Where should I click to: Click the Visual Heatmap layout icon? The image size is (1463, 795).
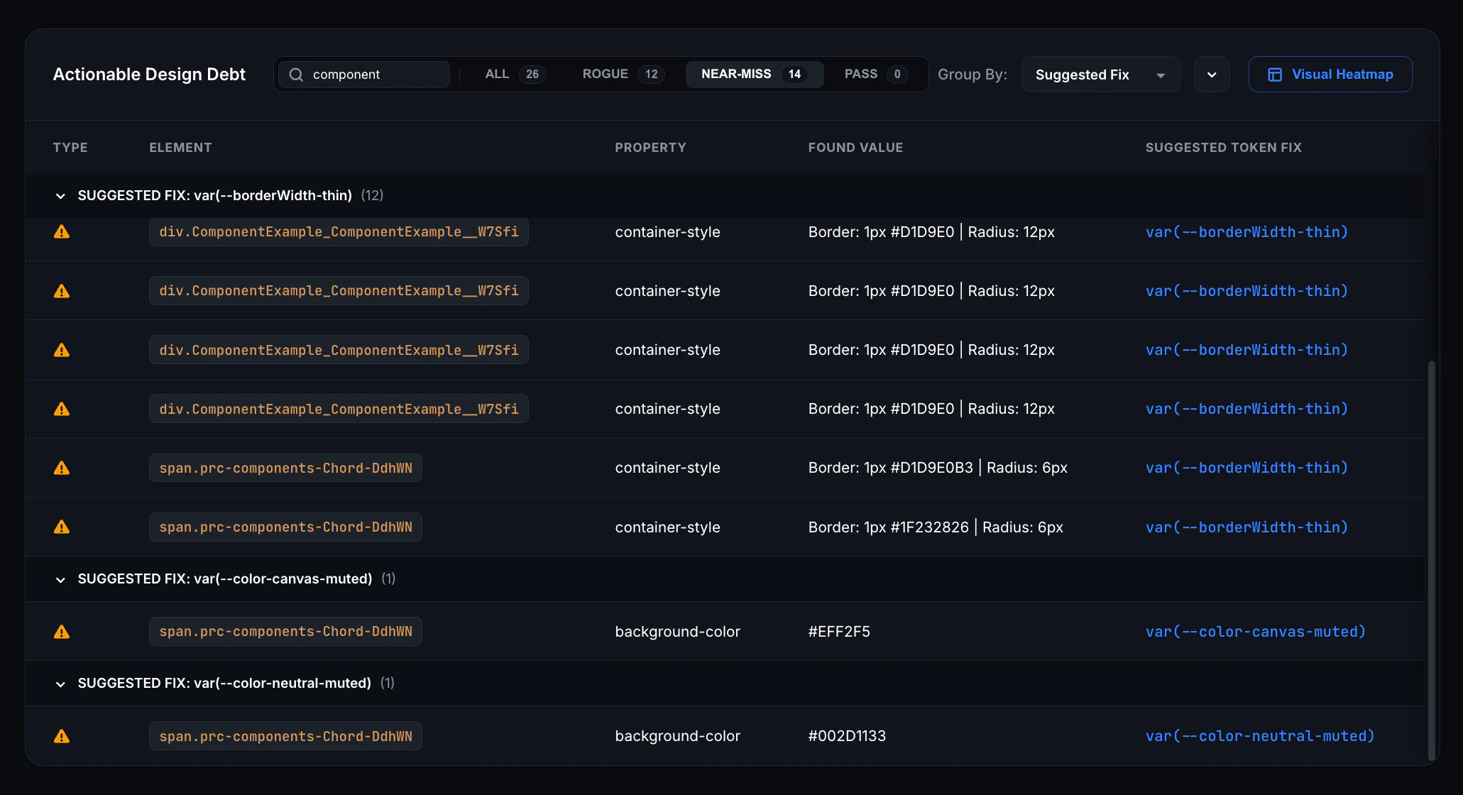pyautogui.click(x=1275, y=75)
